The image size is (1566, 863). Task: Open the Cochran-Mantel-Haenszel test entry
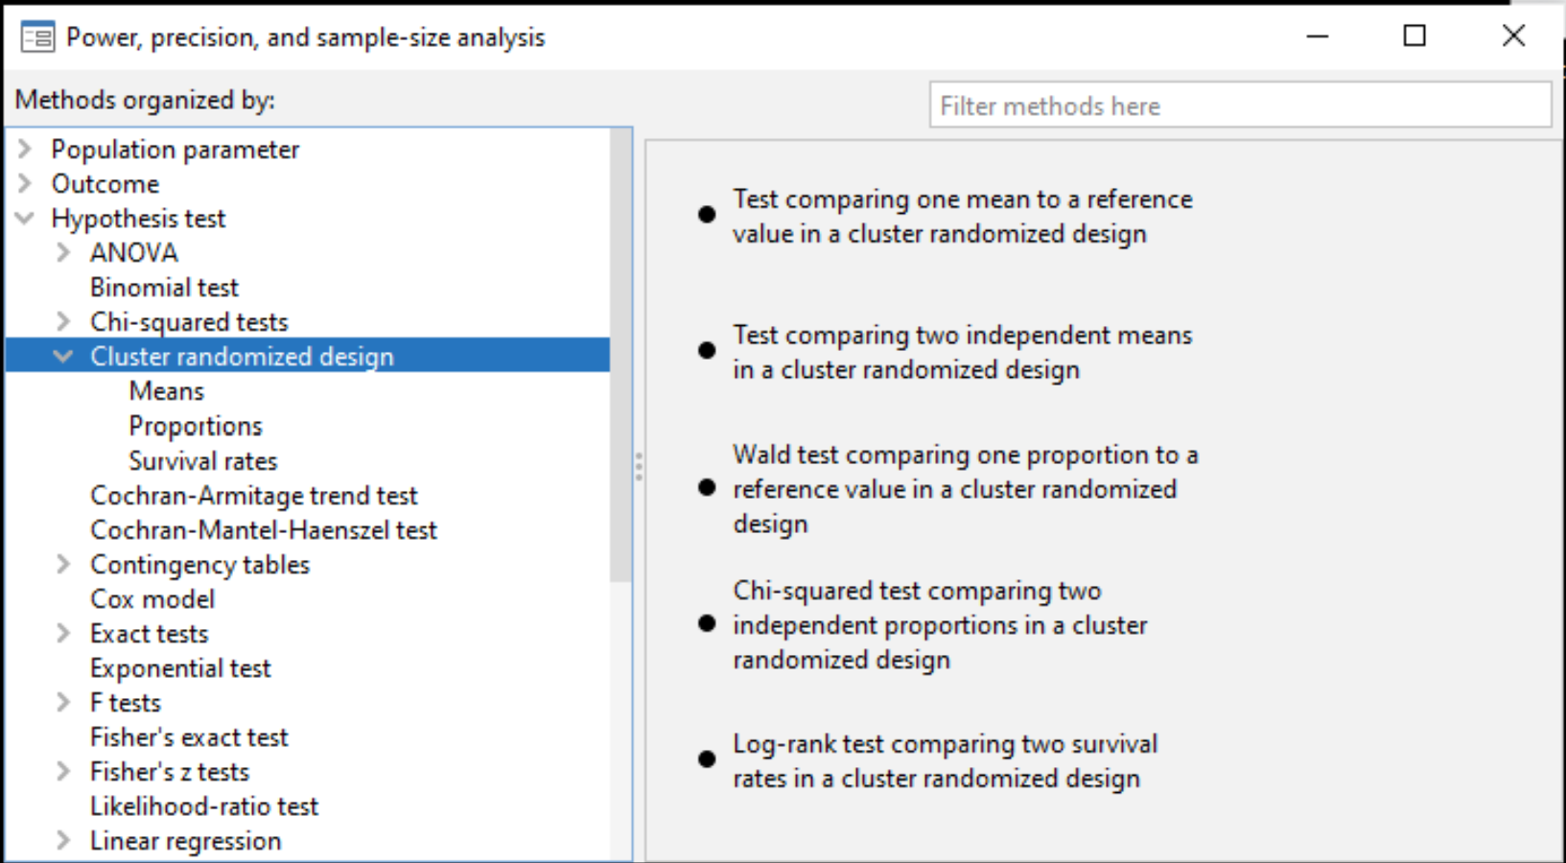(x=263, y=529)
